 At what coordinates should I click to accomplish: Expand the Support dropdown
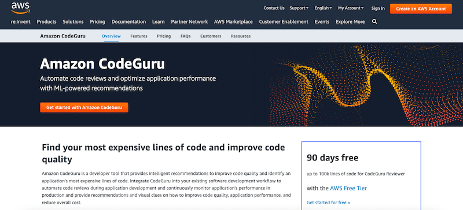tap(299, 8)
